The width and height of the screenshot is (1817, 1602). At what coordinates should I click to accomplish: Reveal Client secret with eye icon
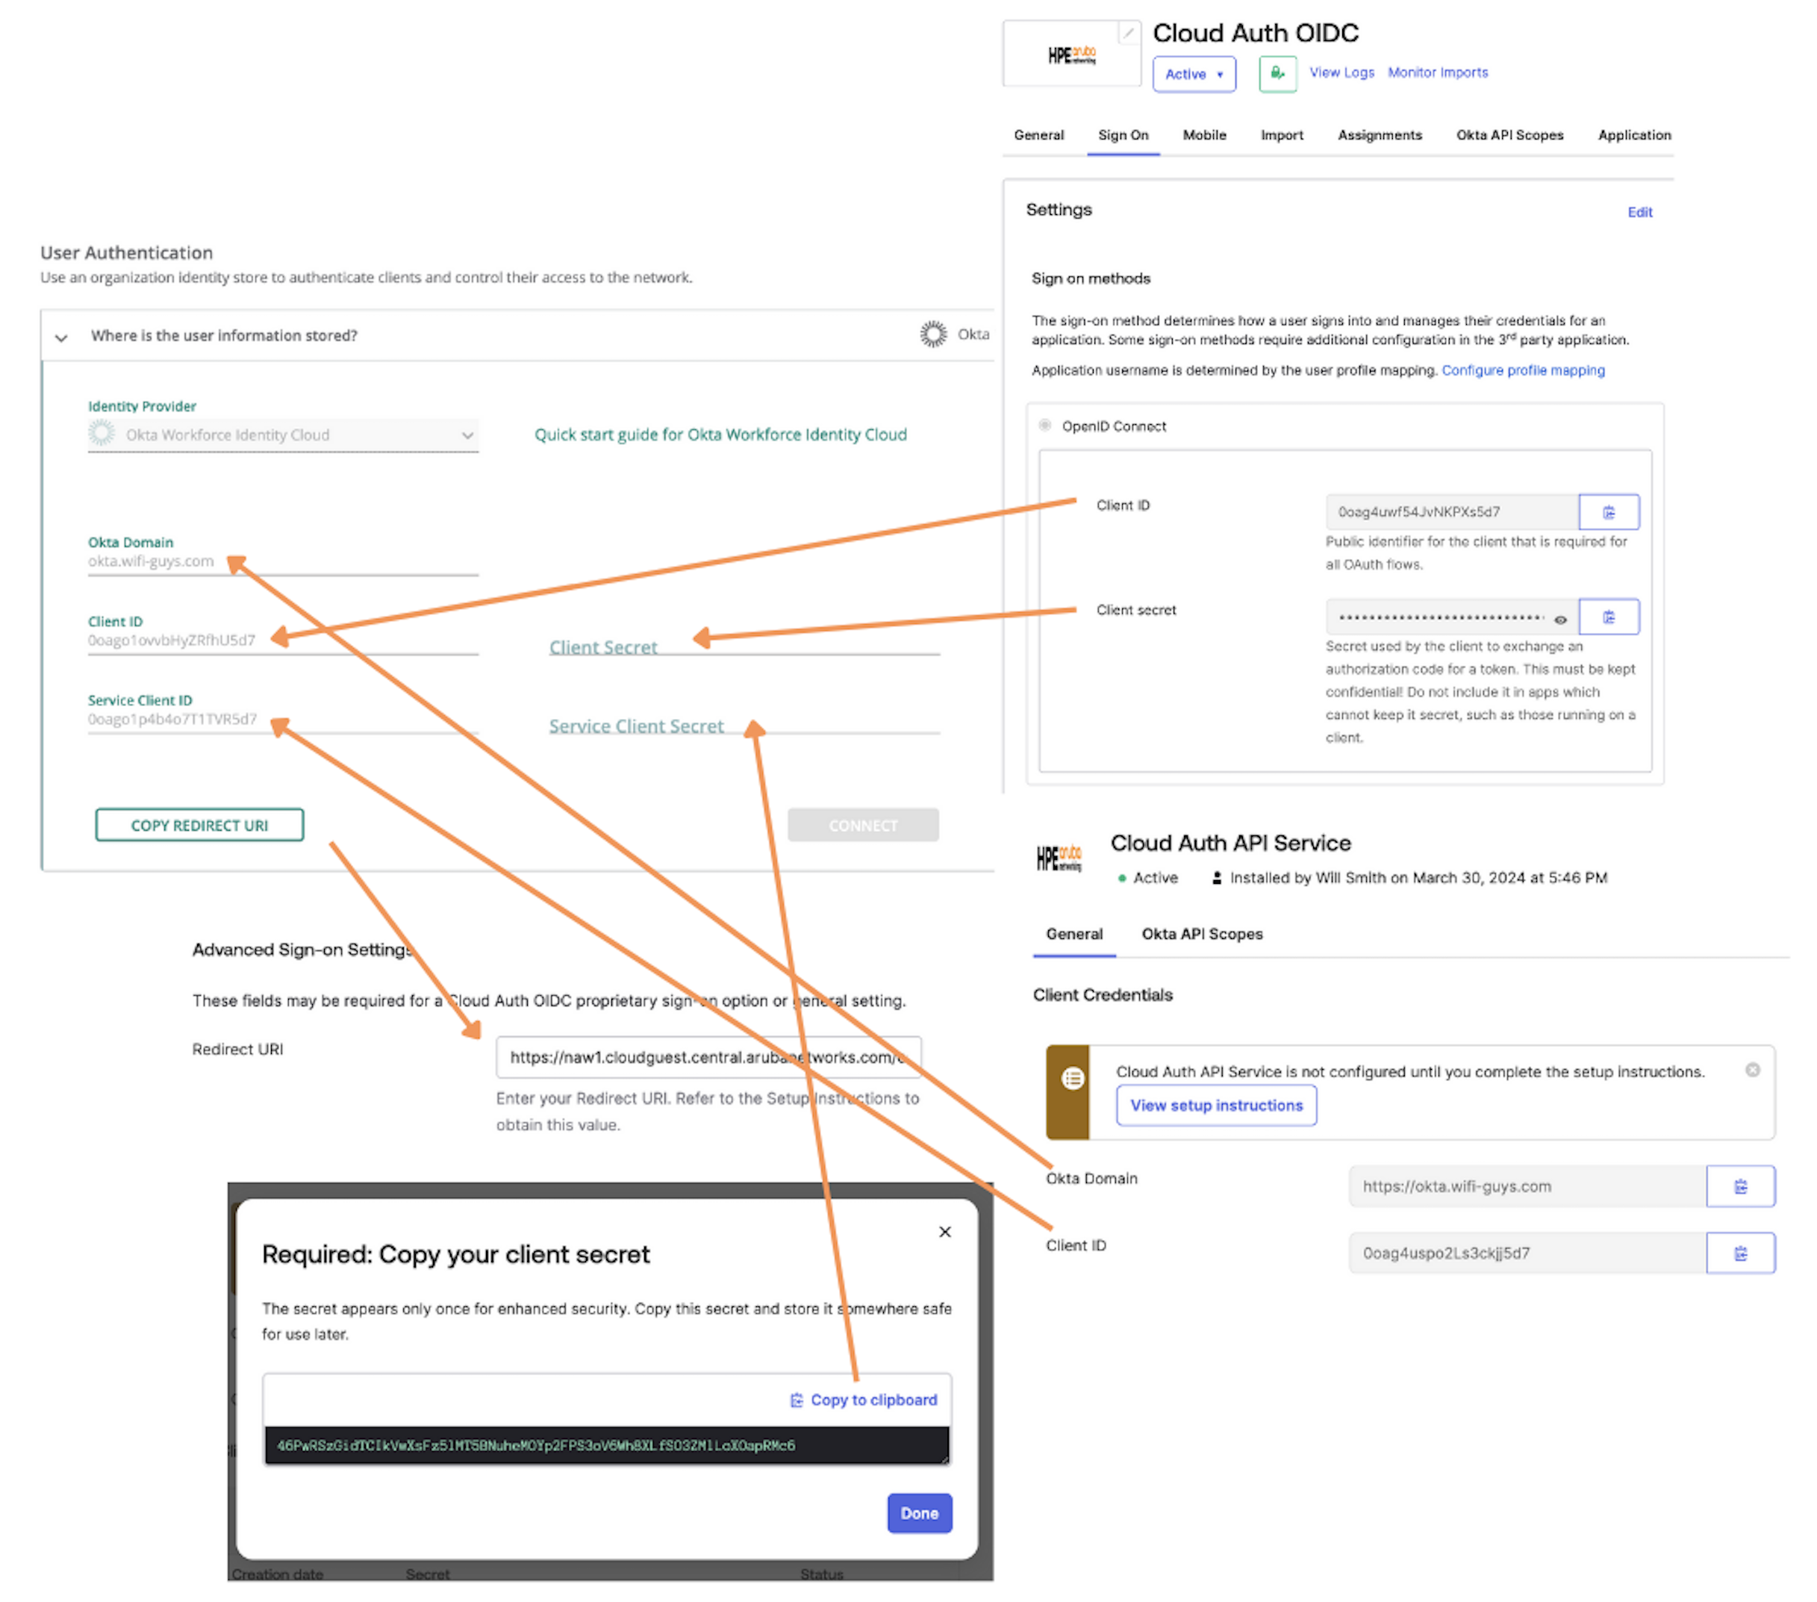click(x=1559, y=620)
